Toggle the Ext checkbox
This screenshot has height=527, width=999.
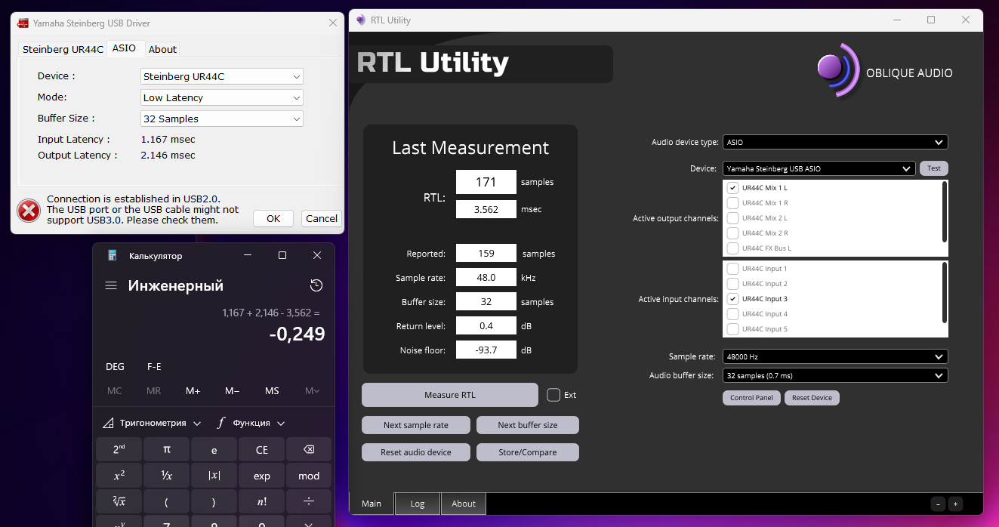pos(553,395)
